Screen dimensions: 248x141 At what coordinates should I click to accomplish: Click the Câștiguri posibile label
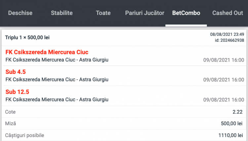[x=24, y=135]
